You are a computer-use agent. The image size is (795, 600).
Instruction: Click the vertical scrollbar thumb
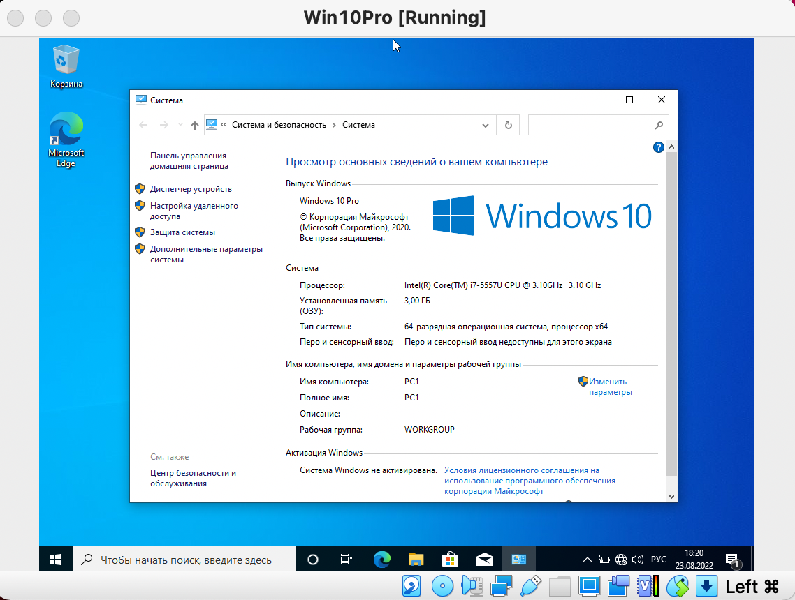pyautogui.click(x=671, y=314)
